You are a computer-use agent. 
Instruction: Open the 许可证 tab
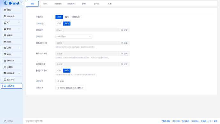click(97, 4)
